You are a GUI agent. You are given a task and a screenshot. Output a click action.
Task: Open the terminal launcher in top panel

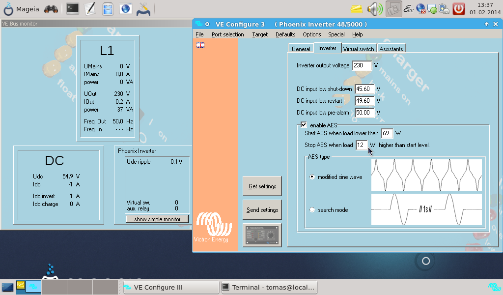point(73,8)
